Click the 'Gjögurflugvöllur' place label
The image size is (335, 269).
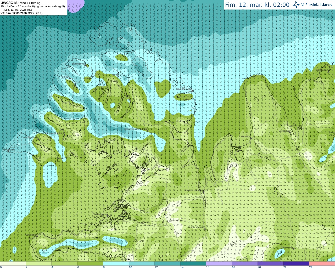pos(184,89)
